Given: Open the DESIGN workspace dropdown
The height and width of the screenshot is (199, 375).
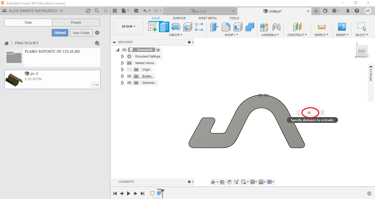Looking at the screenshot, I should pyautogui.click(x=128, y=26).
